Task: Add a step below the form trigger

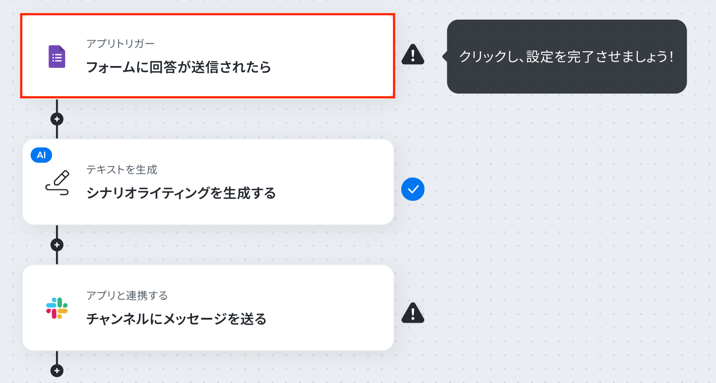Action: pyautogui.click(x=57, y=119)
